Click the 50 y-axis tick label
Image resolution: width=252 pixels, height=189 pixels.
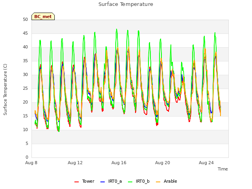(25, 20)
